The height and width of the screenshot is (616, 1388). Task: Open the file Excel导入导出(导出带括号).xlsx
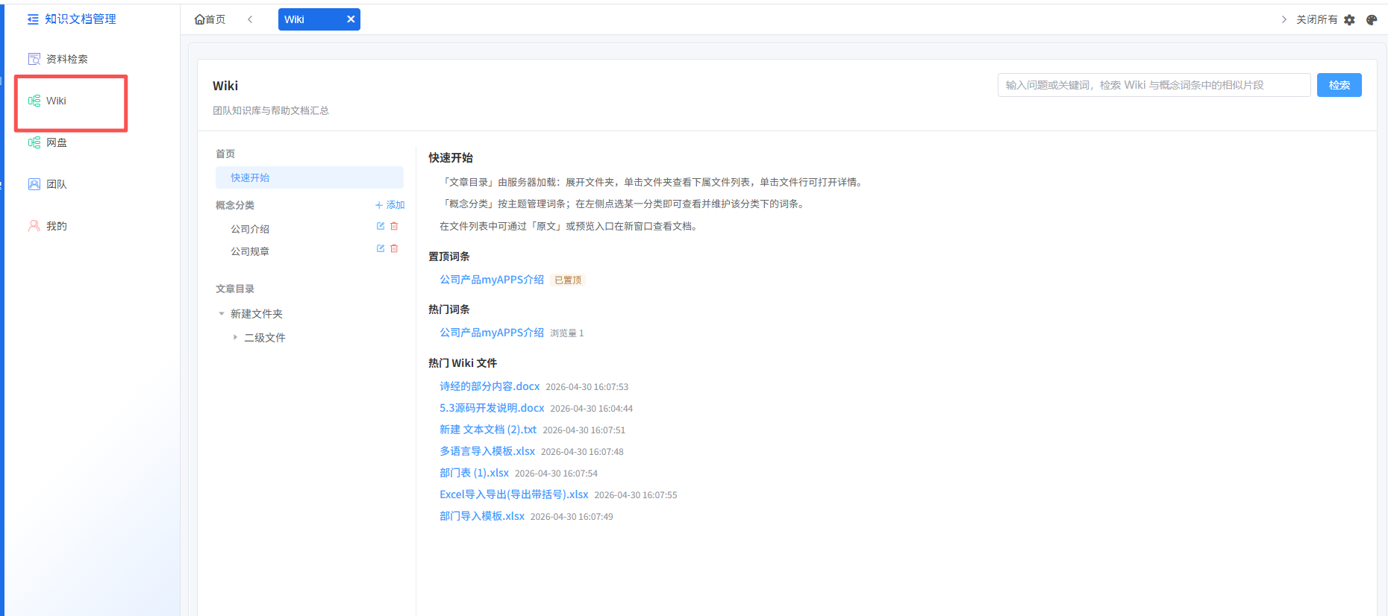point(514,494)
